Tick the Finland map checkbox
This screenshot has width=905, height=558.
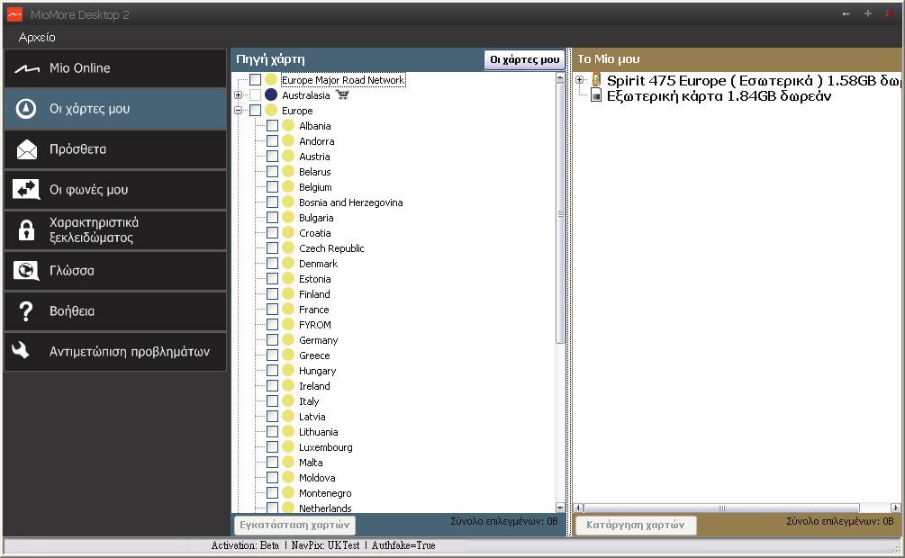(x=273, y=293)
